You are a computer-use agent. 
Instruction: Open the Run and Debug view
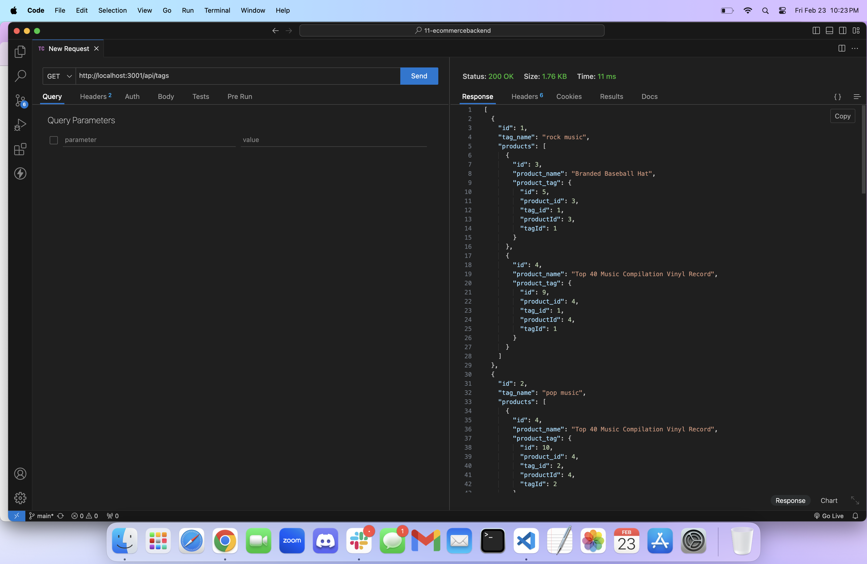pyautogui.click(x=20, y=125)
